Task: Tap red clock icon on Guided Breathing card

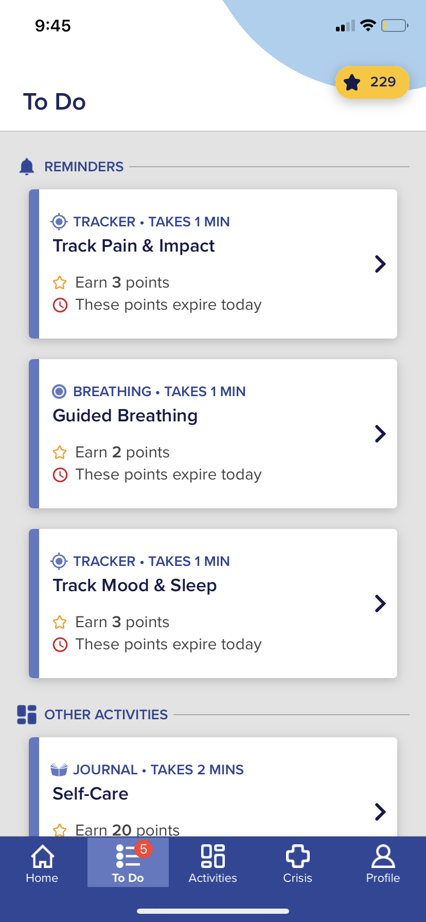Action: [60, 474]
